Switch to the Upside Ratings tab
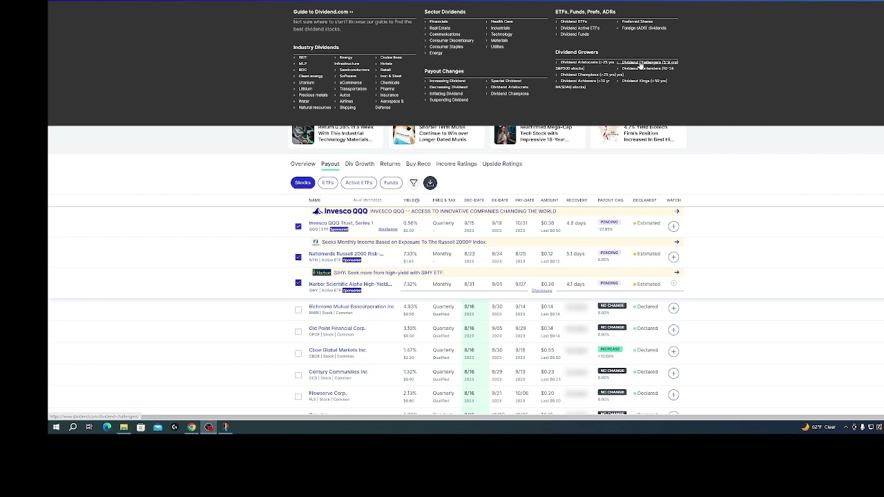Image resolution: width=884 pixels, height=497 pixels. pyautogui.click(x=502, y=164)
